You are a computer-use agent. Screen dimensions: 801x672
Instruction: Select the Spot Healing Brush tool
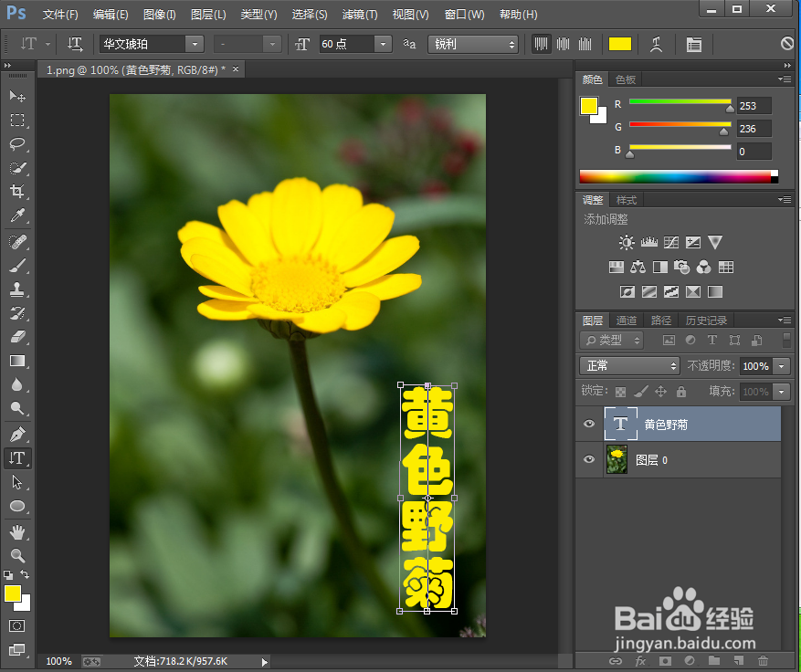coord(16,241)
